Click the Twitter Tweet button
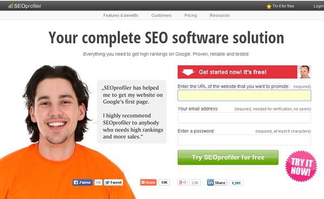 (x=113, y=182)
